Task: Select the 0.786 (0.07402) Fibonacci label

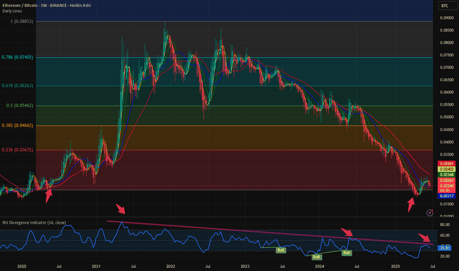Action: pos(17,57)
